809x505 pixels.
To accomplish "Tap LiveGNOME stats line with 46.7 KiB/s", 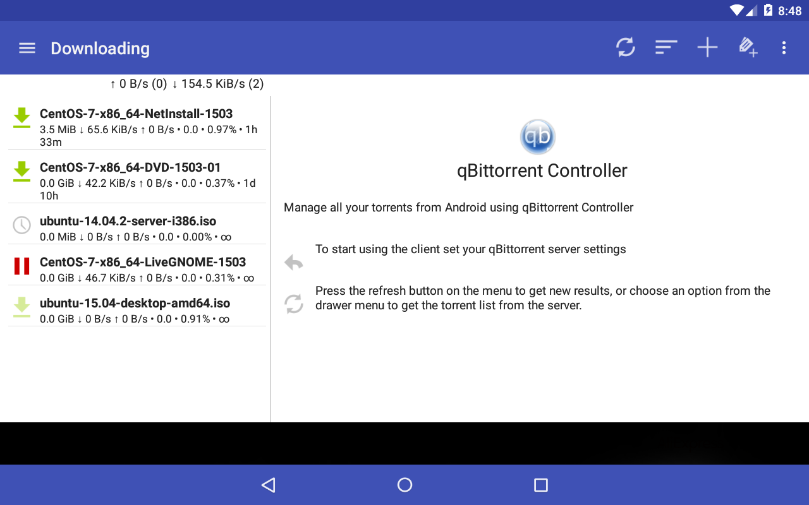I will (x=147, y=278).
